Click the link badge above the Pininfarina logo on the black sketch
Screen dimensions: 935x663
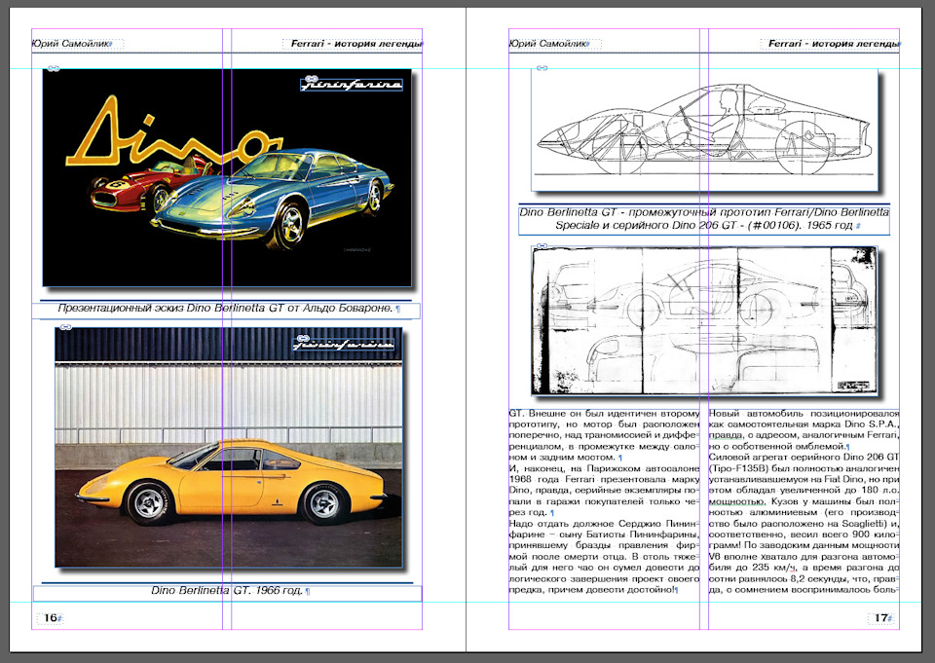tap(310, 79)
